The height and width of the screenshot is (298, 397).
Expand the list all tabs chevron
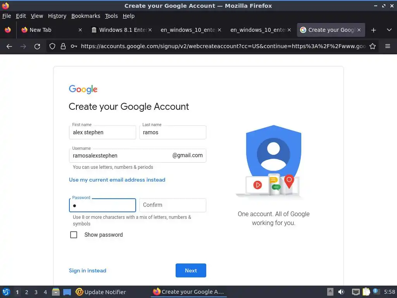tap(389, 30)
